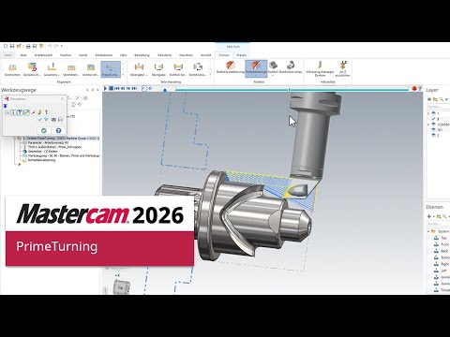Select the Back plane in Ebenen list
The width and height of the screenshot is (450, 337).
tap(444, 251)
